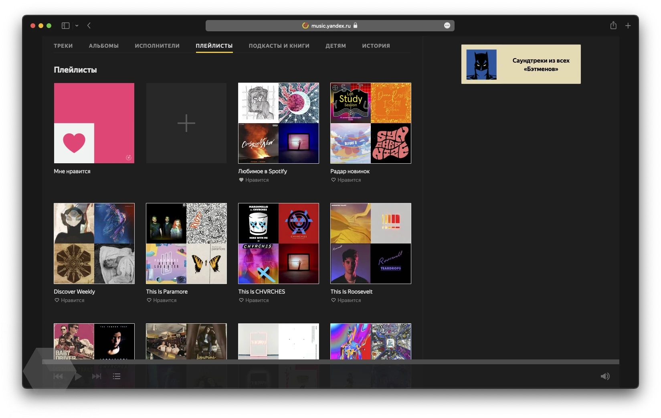Open the page options ellipsis in address bar
The height and width of the screenshot is (418, 661).
[x=447, y=26]
